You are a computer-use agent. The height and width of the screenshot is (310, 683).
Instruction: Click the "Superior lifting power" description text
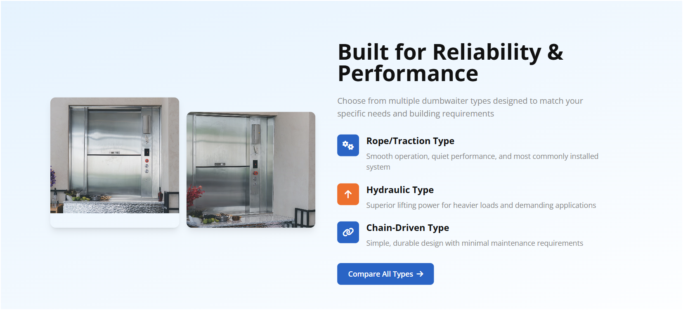point(481,205)
